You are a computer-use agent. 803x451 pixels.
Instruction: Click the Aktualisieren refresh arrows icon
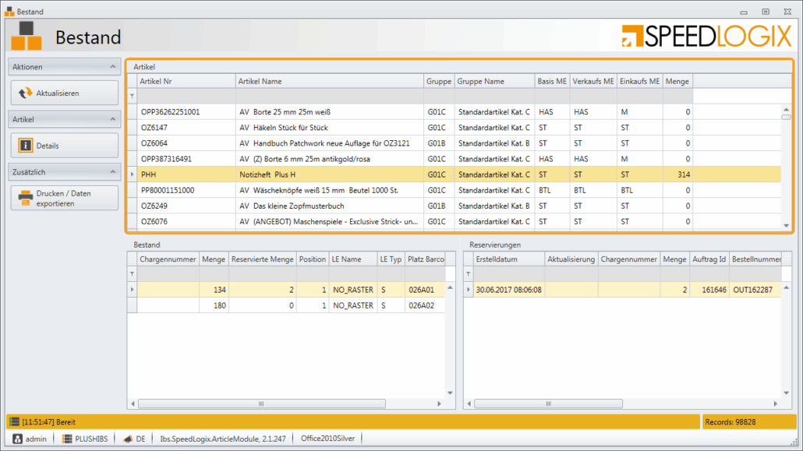(x=25, y=93)
